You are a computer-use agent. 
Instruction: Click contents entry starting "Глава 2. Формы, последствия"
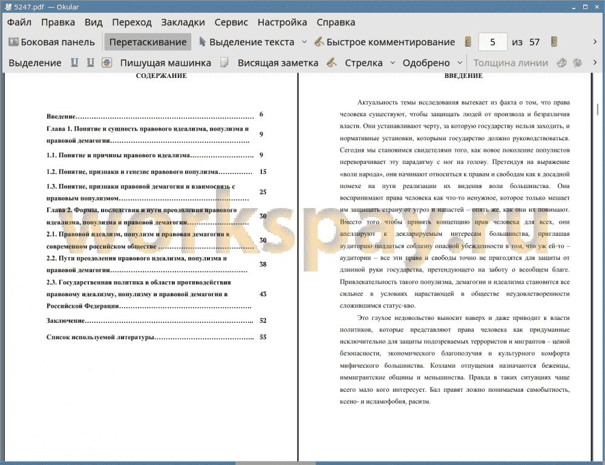tap(148, 216)
